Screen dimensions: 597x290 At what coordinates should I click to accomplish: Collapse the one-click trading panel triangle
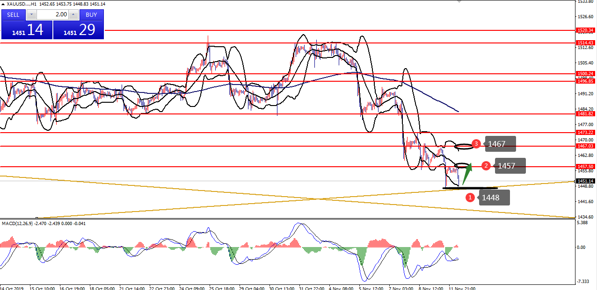[3, 4]
